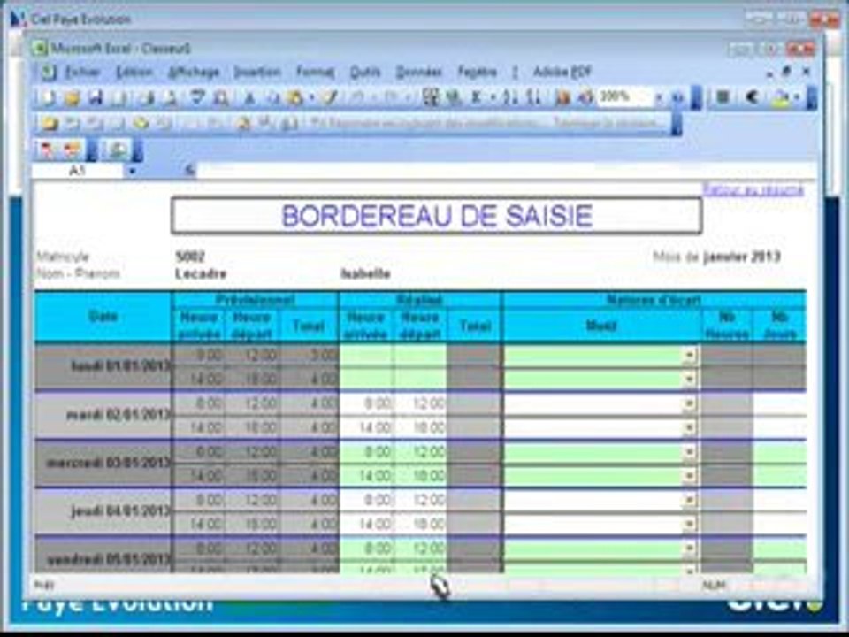Image resolution: width=849 pixels, height=637 pixels.
Task: Open the Fichier menu
Action: pyautogui.click(x=83, y=72)
